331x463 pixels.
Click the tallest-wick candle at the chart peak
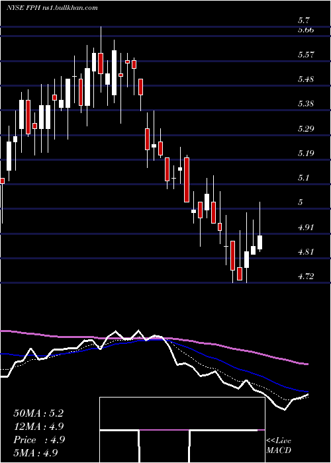click(101, 63)
